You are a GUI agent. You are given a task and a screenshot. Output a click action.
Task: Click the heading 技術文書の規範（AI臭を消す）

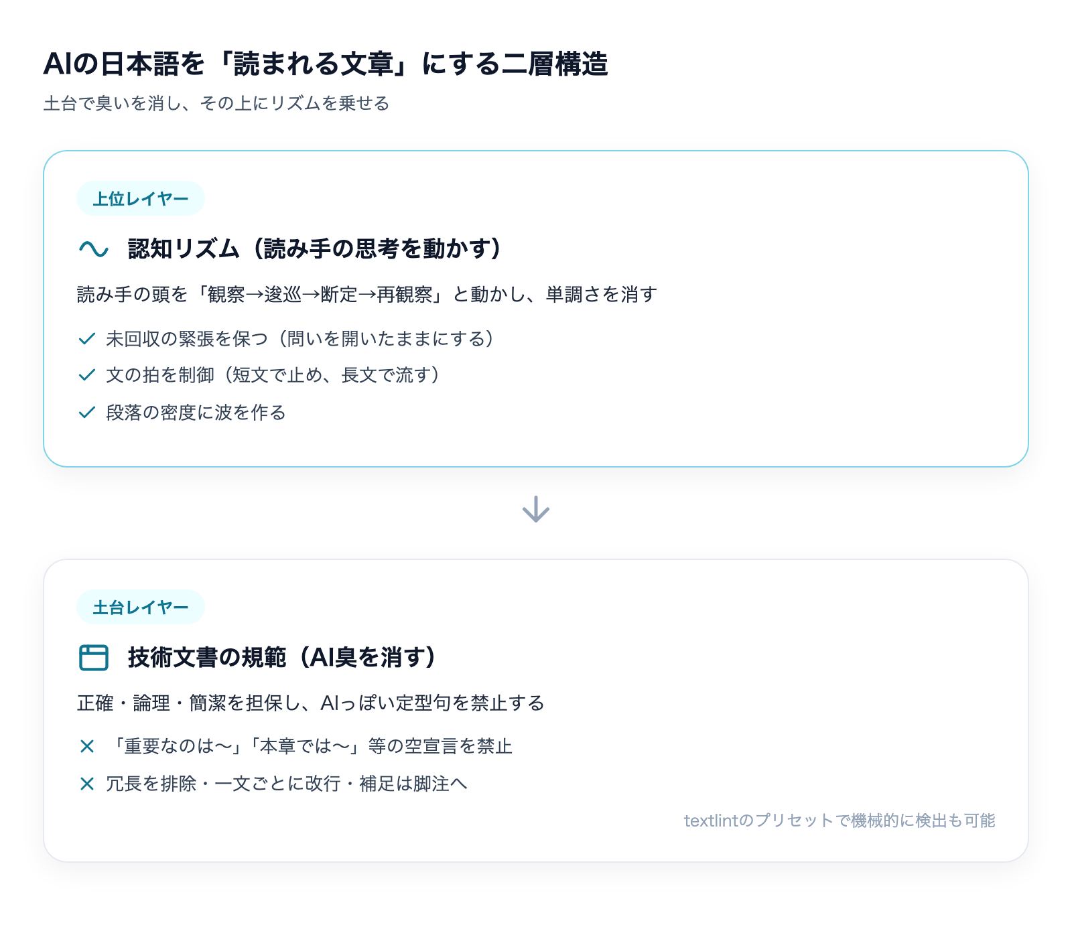283,657
